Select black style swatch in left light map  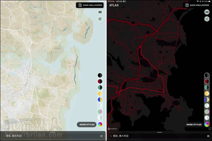100,75
